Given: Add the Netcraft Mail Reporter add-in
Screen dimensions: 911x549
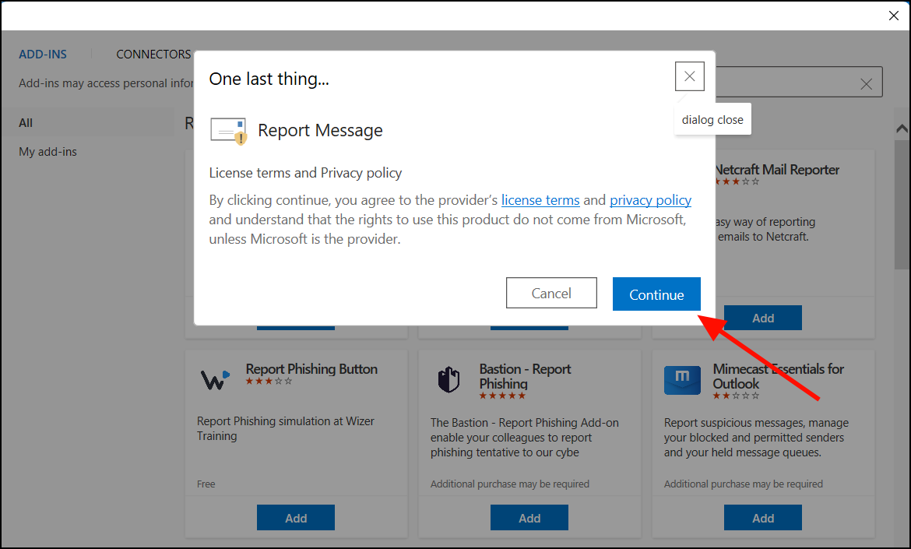Looking at the screenshot, I should (x=762, y=318).
